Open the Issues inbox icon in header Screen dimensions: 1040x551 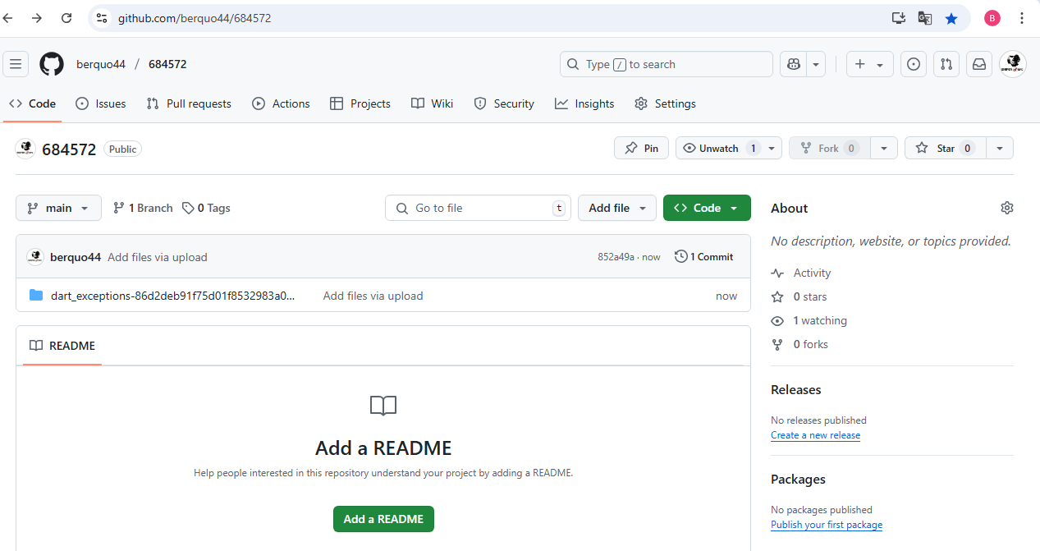click(x=913, y=64)
